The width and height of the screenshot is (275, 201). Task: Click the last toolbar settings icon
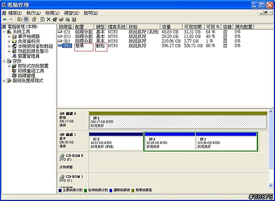pyautogui.click(x=74, y=19)
